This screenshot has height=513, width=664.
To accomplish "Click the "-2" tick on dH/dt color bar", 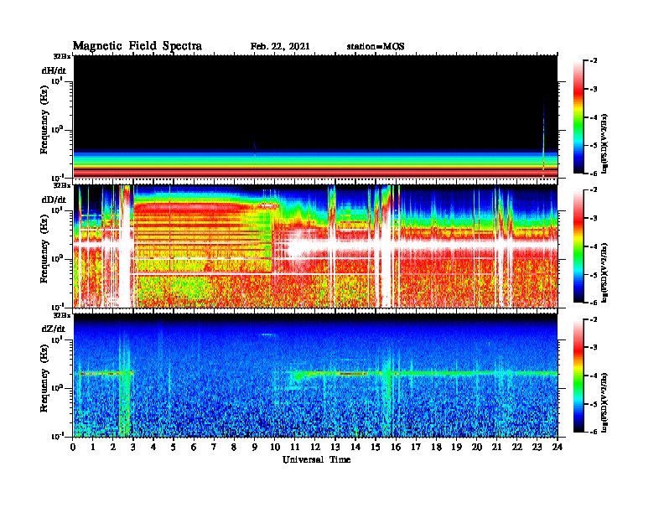I will pos(594,61).
